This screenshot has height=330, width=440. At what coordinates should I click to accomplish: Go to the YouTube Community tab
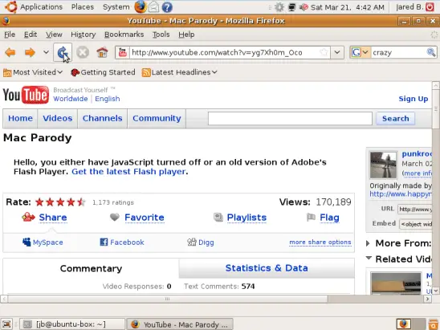[157, 118]
